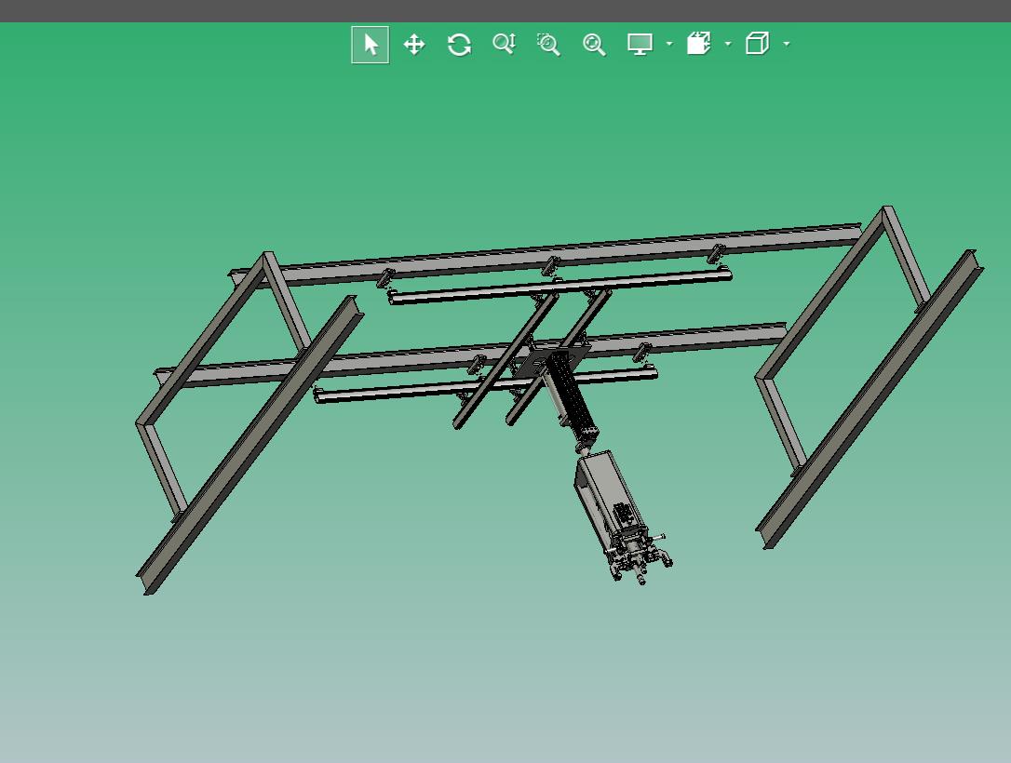Click the Zoom to fit icon
Viewport: 1011px width, 763px height.
point(594,45)
